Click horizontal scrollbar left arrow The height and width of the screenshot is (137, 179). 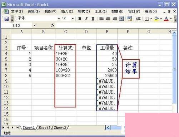click(108, 128)
